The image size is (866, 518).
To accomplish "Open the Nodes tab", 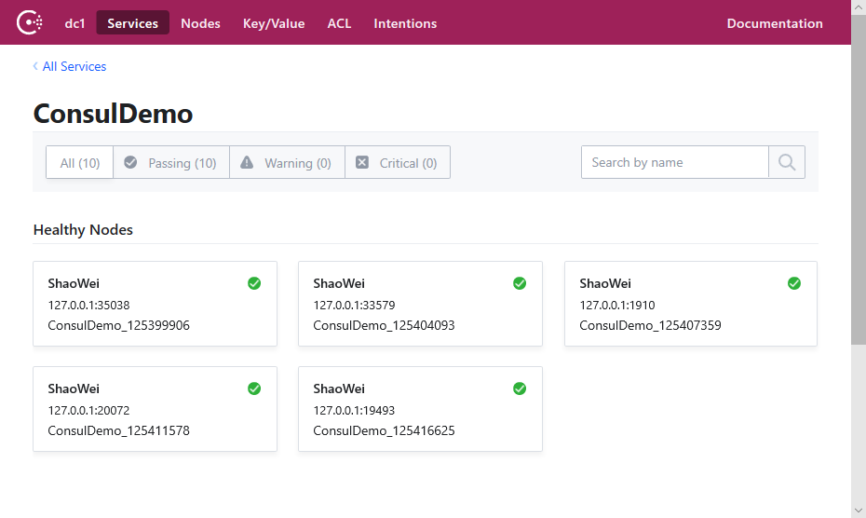I will [x=200, y=23].
